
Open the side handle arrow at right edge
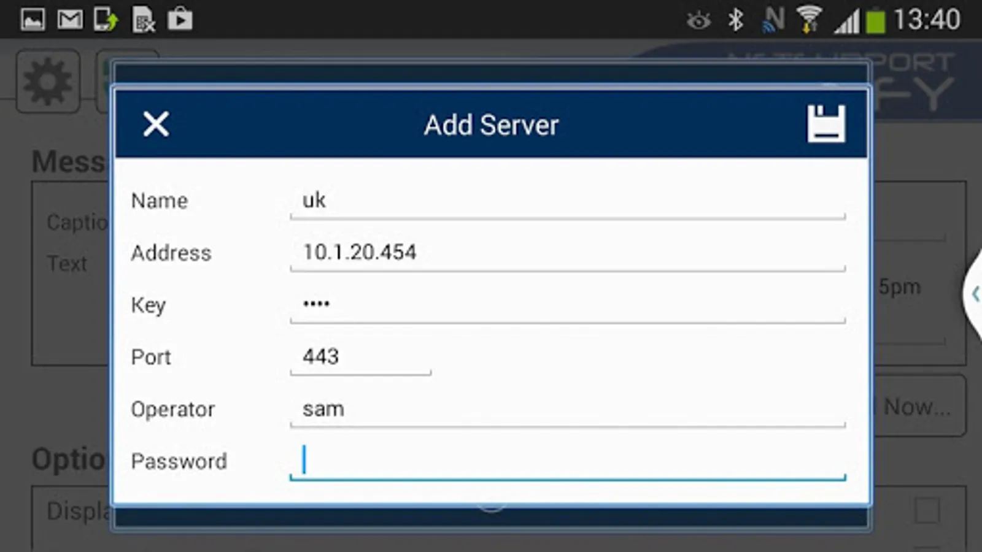point(975,294)
